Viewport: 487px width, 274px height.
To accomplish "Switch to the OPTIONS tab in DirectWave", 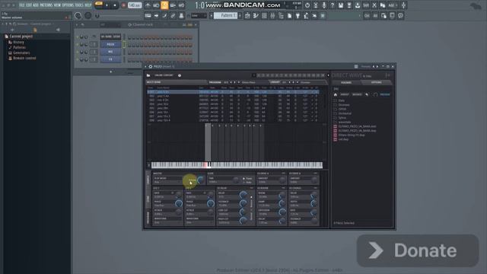I will [x=376, y=83].
